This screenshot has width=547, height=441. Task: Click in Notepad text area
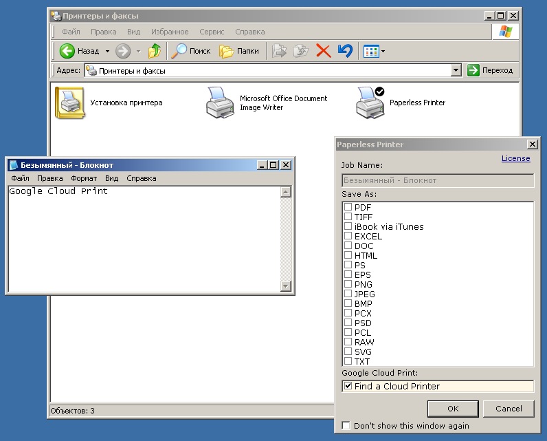144,239
